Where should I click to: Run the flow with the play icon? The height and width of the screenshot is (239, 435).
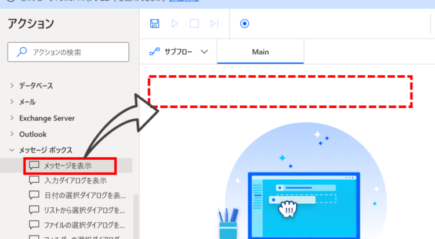coord(175,24)
